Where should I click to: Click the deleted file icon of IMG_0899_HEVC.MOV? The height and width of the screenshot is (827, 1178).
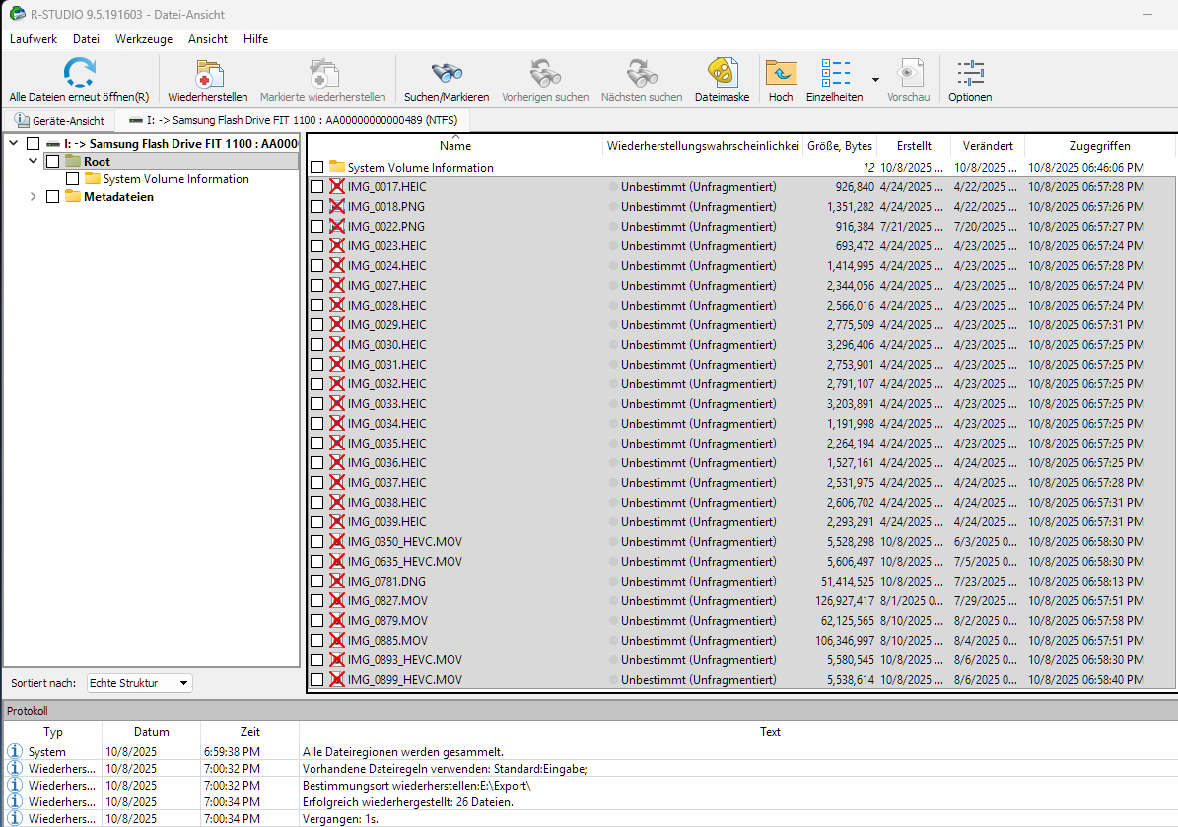tap(336, 679)
